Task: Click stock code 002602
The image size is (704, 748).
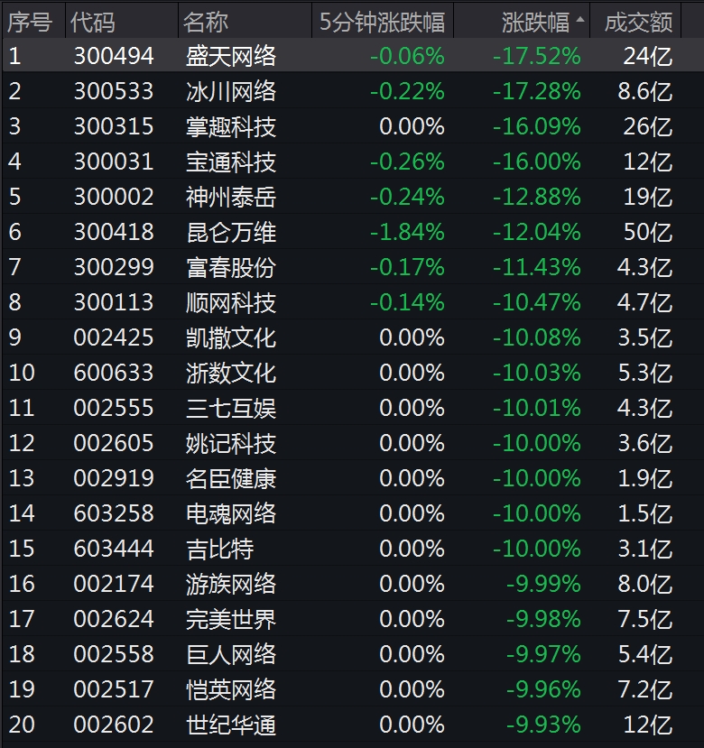Action: [x=114, y=725]
